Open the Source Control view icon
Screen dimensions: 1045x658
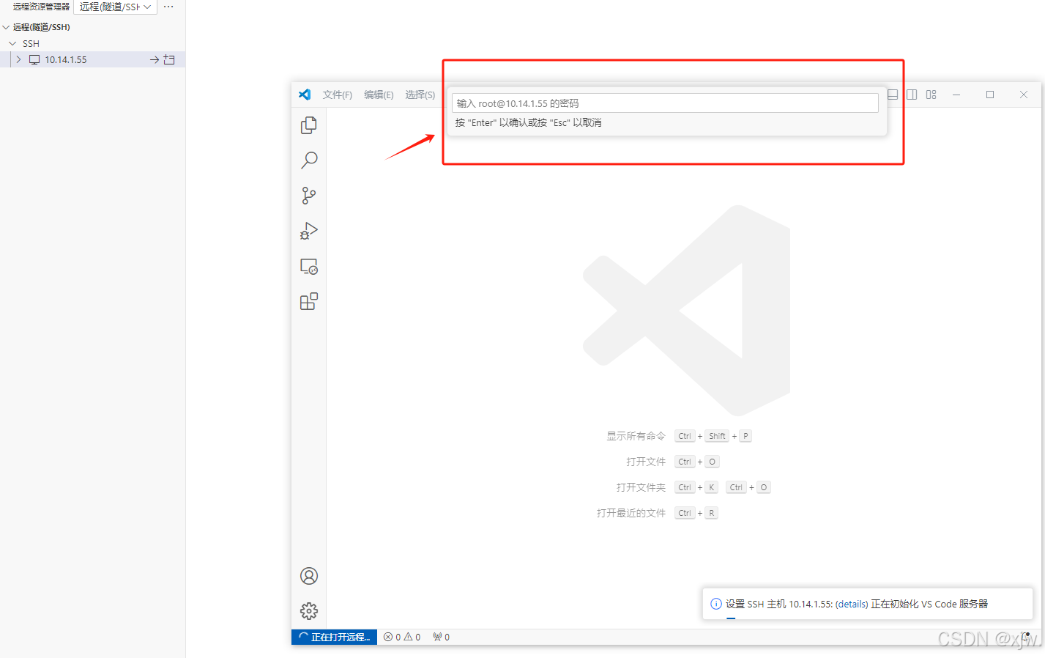pyautogui.click(x=309, y=196)
